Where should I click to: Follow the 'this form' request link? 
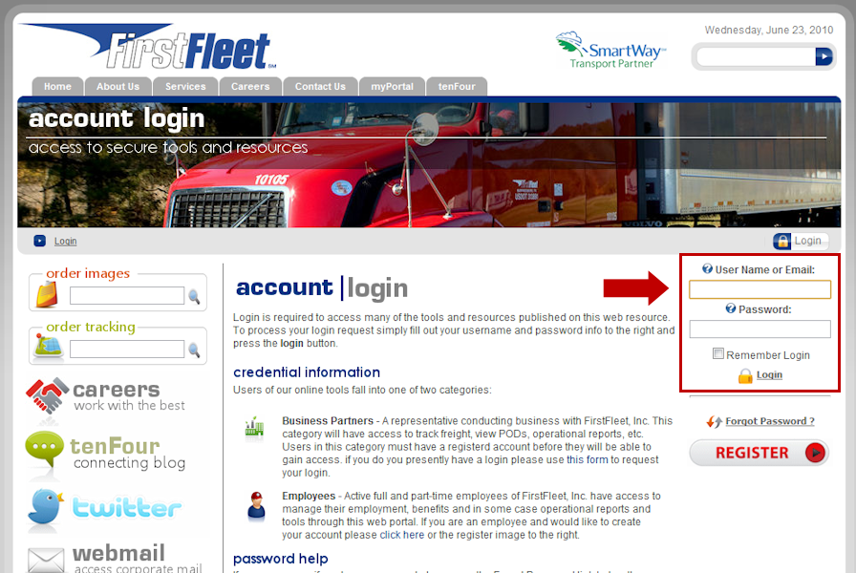coord(587,459)
